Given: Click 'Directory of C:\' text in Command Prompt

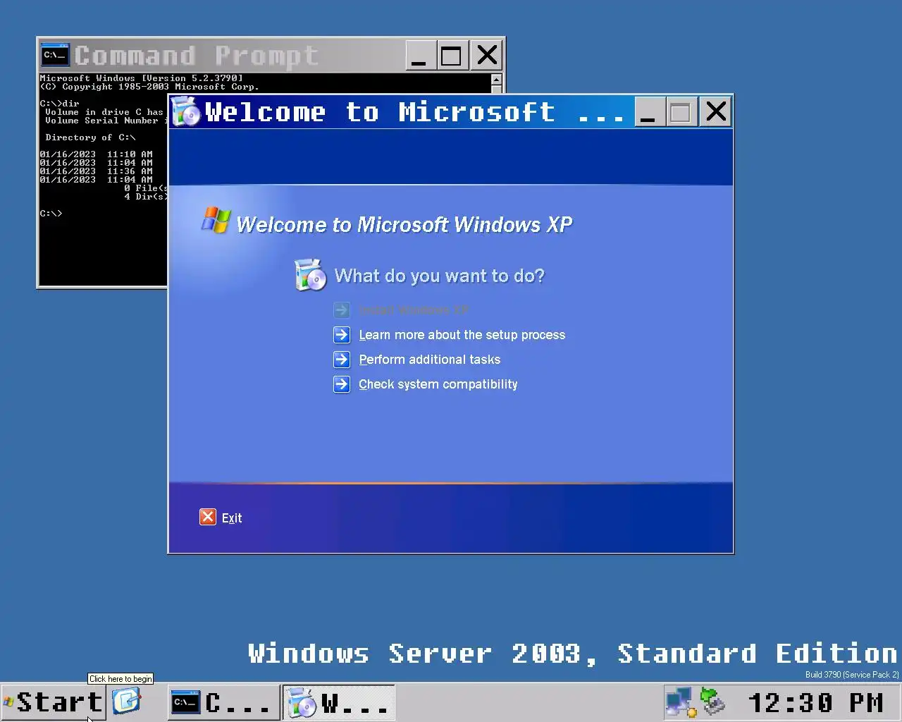Looking at the screenshot, I should coord(90,137).
